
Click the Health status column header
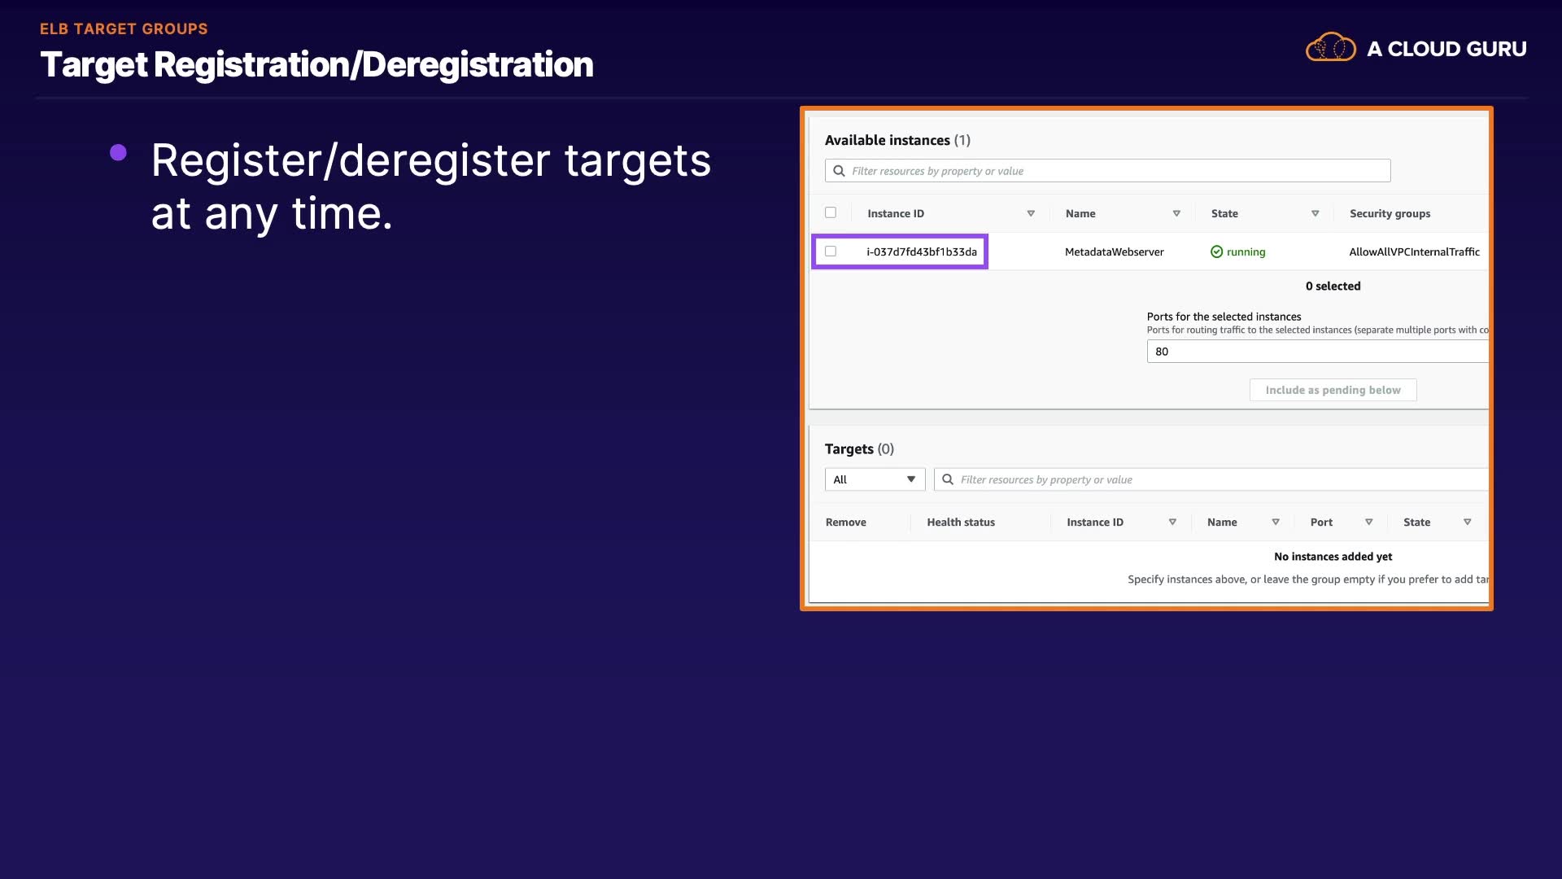961,523
